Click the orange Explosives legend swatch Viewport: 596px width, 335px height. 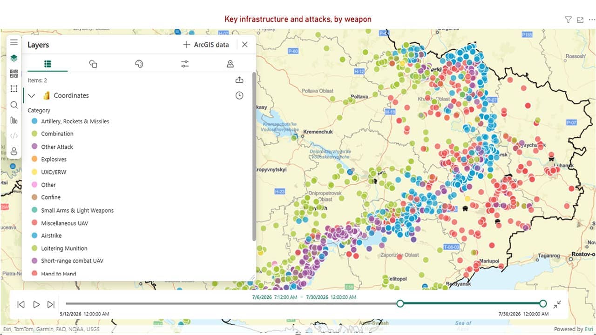(34, 159)
